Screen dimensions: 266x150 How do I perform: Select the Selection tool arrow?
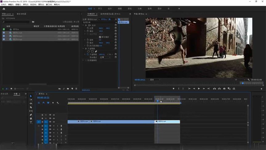(31, 96)
